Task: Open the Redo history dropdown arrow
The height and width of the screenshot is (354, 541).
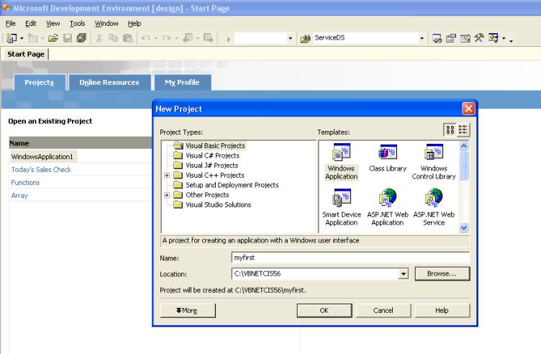Action: coord(176,38)
